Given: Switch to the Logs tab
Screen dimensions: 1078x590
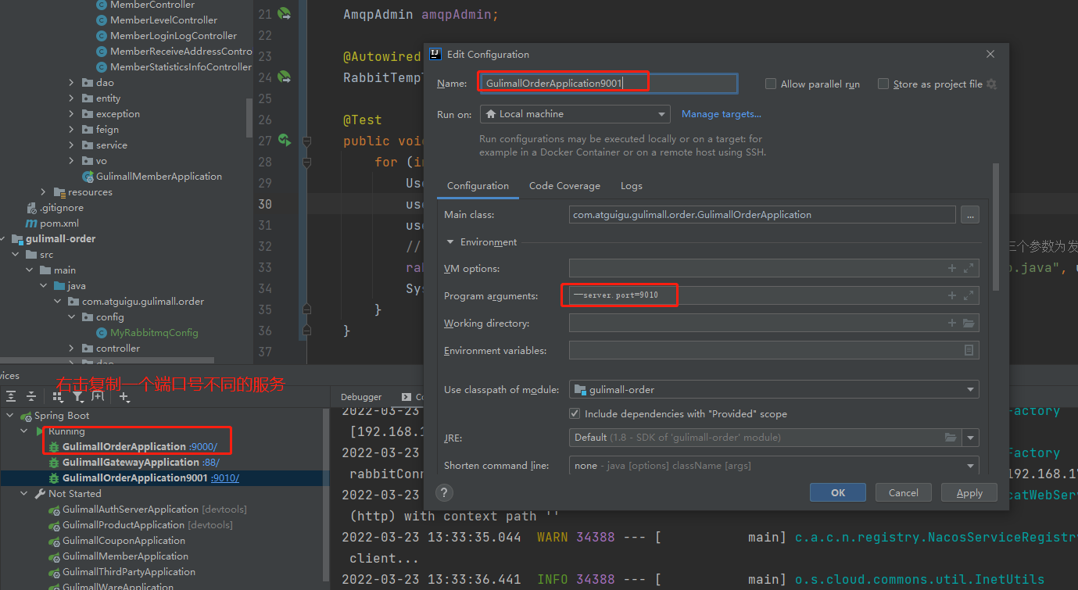Looking at the screenshot, I should 632,186.
